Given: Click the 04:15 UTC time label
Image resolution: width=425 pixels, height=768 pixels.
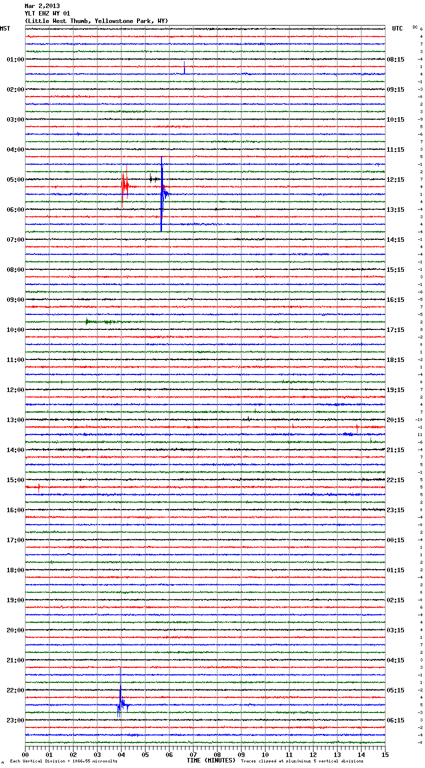Looking at the screenshot, I should (395, 660).
